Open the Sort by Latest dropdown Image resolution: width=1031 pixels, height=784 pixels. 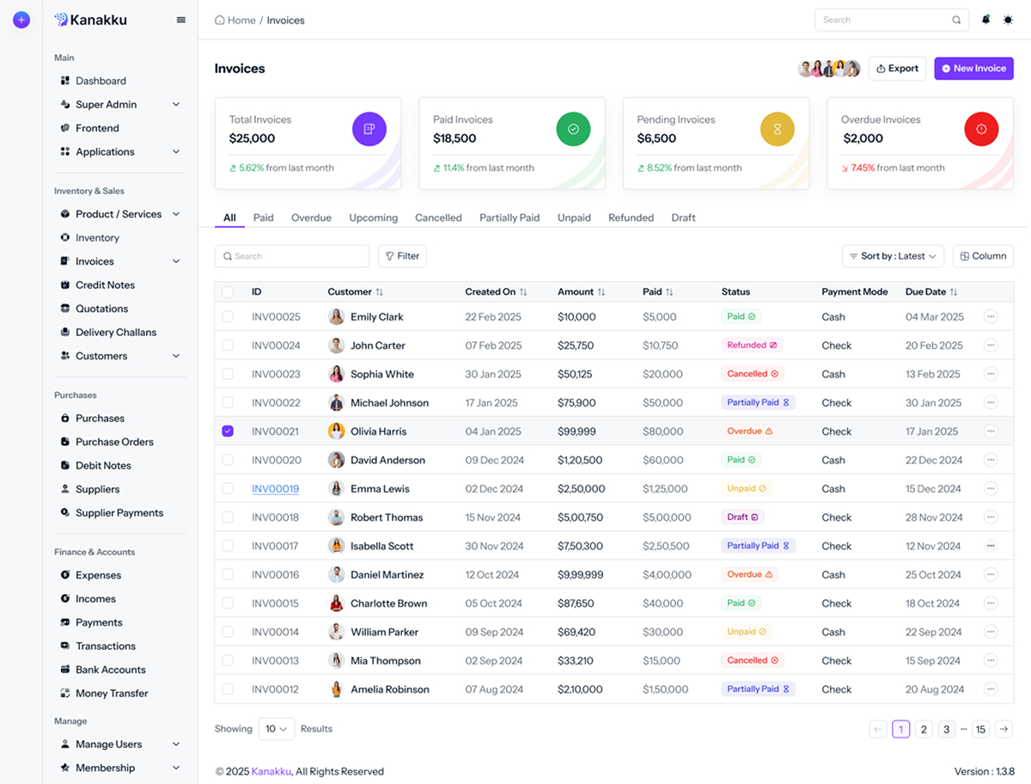[x=893, y=255]
